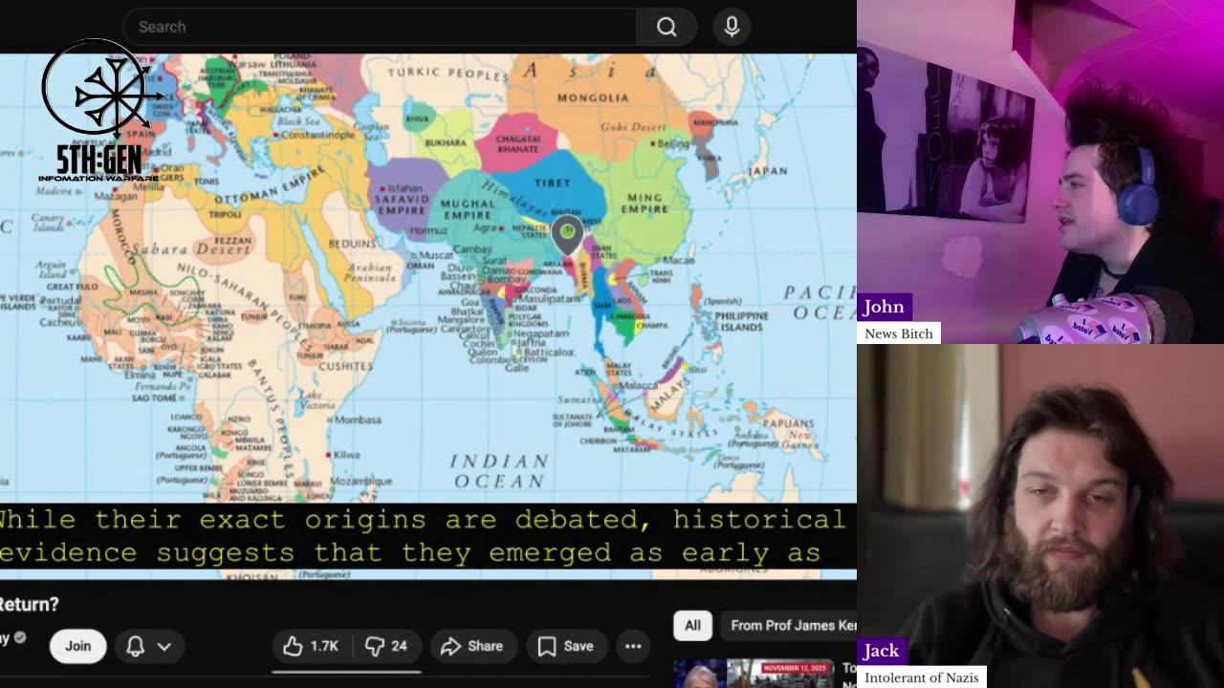The height and width of the screenshot is (688, 1224).
Task: Save the video to playlist
Action: (x=565, y=646)
